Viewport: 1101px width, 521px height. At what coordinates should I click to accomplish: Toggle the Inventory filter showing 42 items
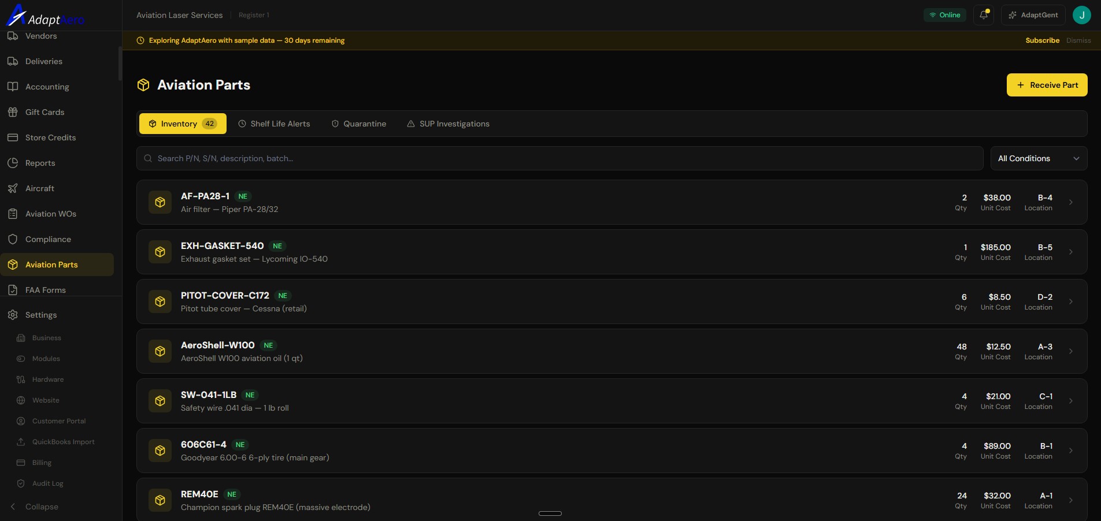[182, 124]
